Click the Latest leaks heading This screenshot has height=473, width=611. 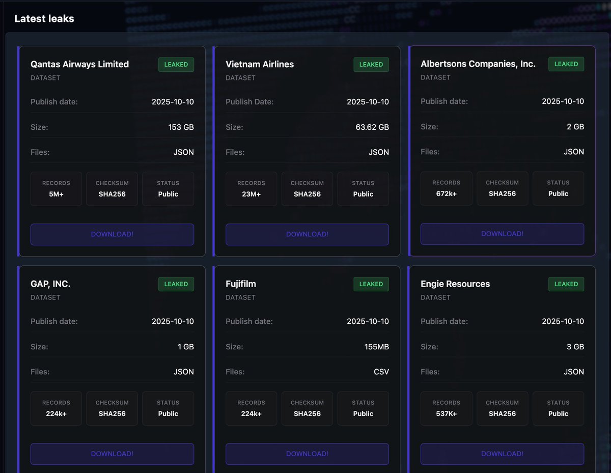point(44,18)
